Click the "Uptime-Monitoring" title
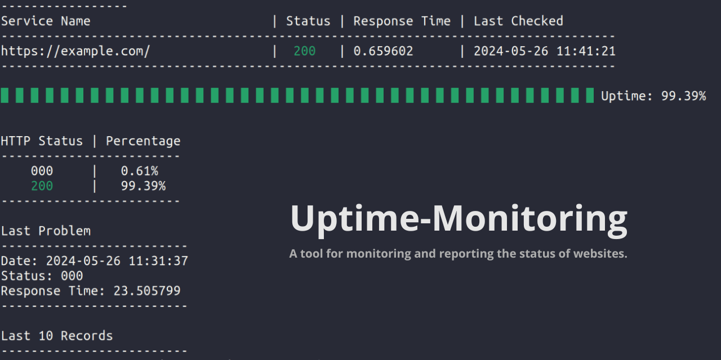The width and height of the screenshot is (721, 360). coord(459,218)
